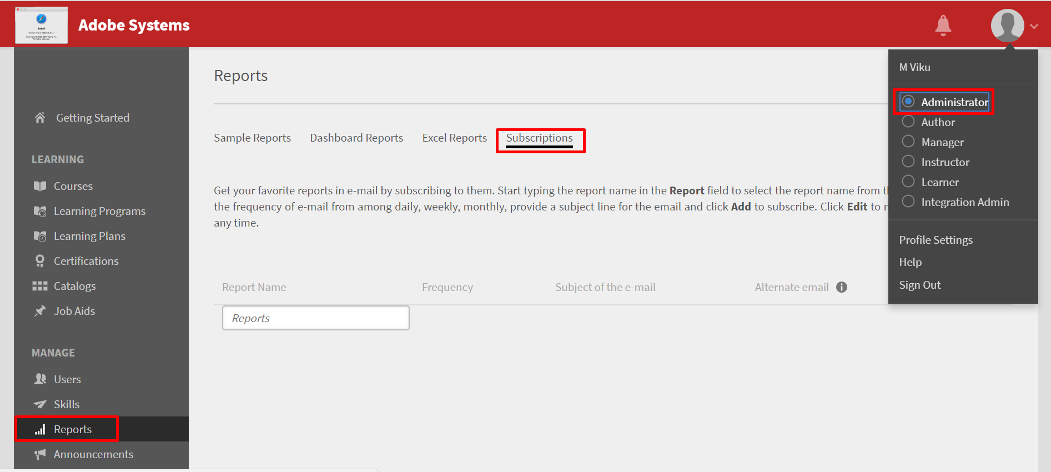This screenshot has width=1051, height=472.
Task: Click the notification bell icon
Action: coord(943,25)
